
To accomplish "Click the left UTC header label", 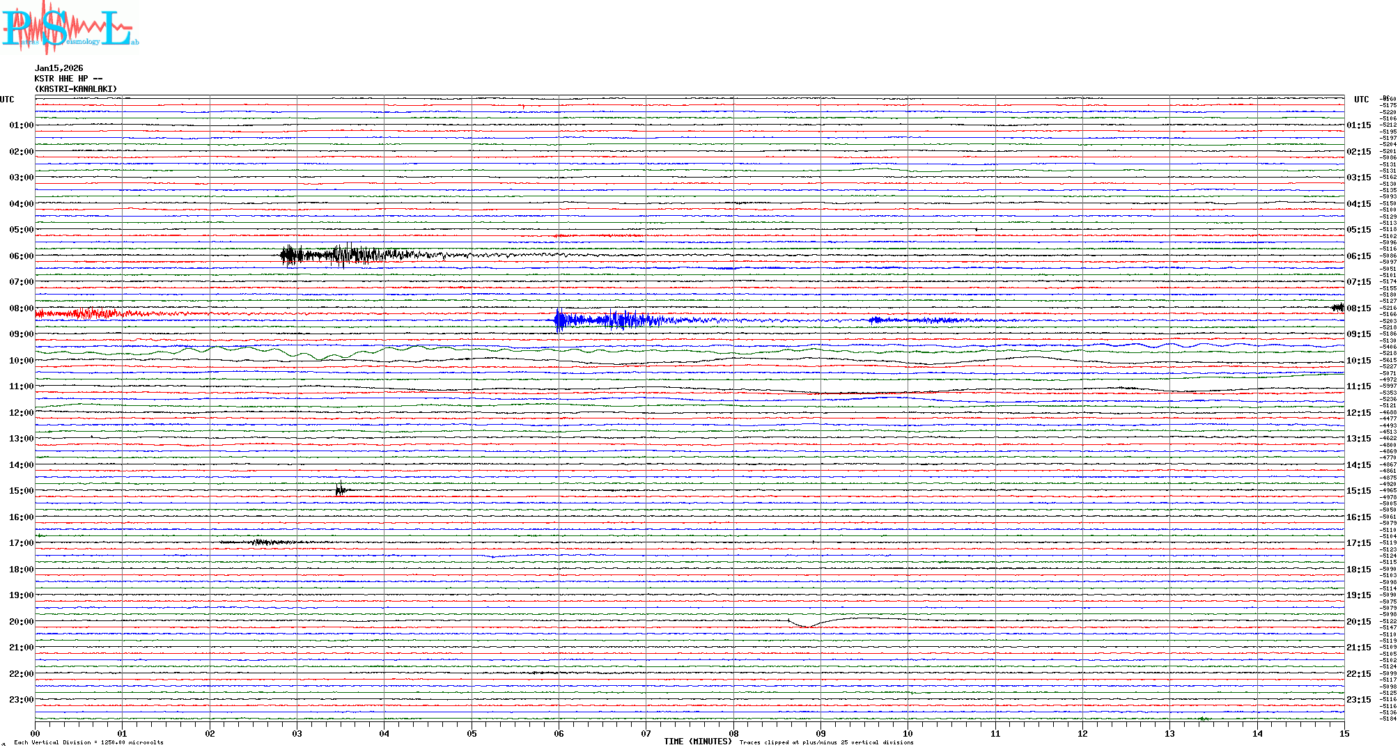I will [7, 100].
